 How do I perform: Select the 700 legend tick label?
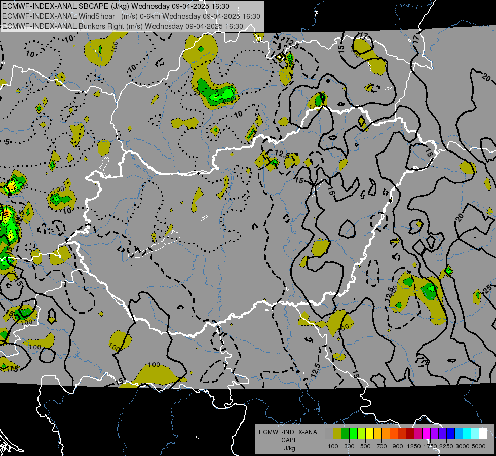click(382, 446)
